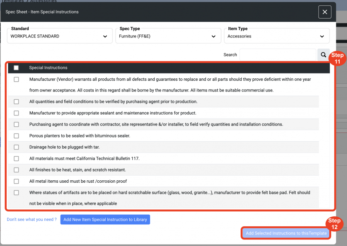This screenshot has width=347, height=246.
Task: Click into the Search input field
Action: pyautogui.click(x=278, y=55)
